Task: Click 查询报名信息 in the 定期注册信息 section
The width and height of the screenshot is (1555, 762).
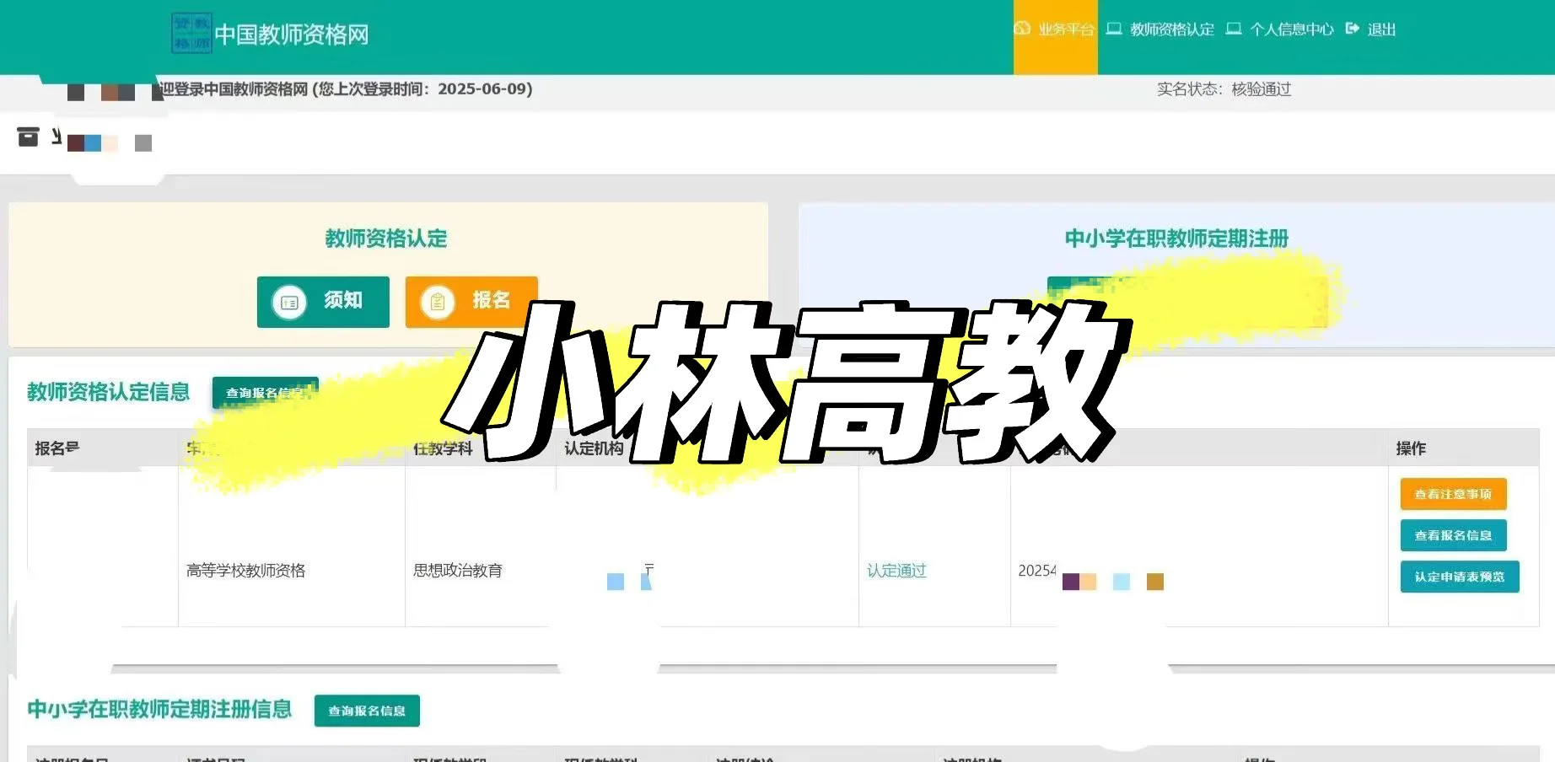Action: click(x=366, y=711)
